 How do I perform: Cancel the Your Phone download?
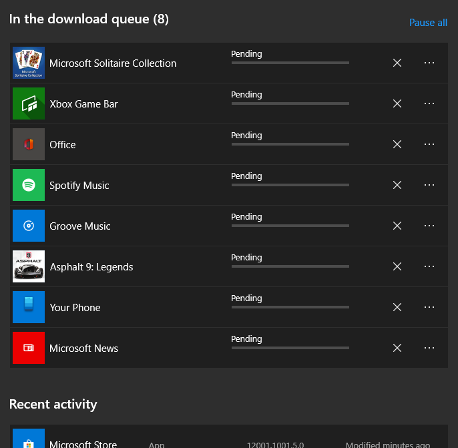[x=397, y=307]
